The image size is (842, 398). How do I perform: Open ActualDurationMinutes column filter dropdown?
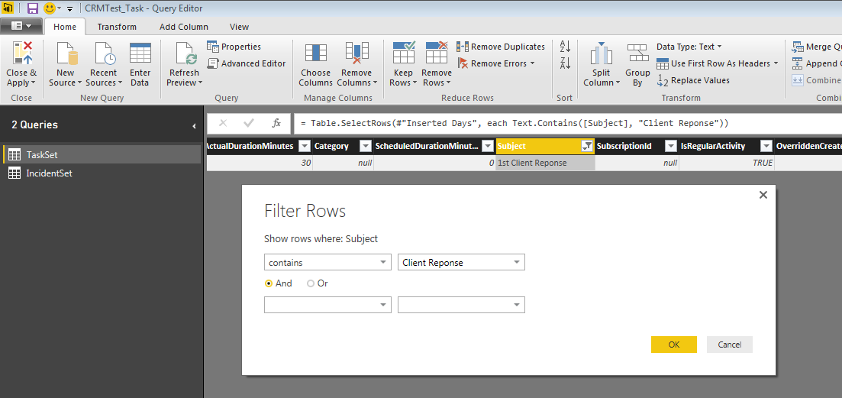click(x=305, y=146)
